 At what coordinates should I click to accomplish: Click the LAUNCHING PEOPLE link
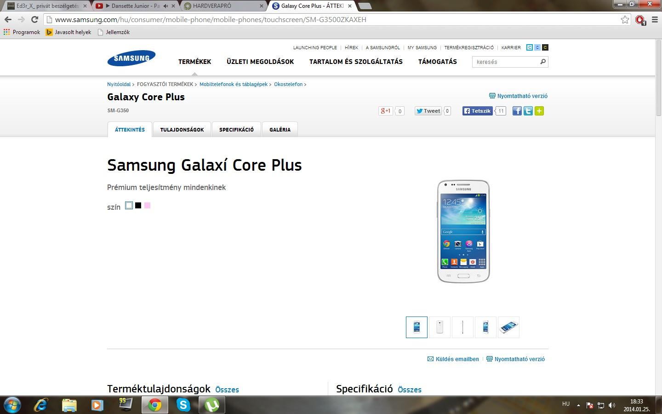pos(315,48)
